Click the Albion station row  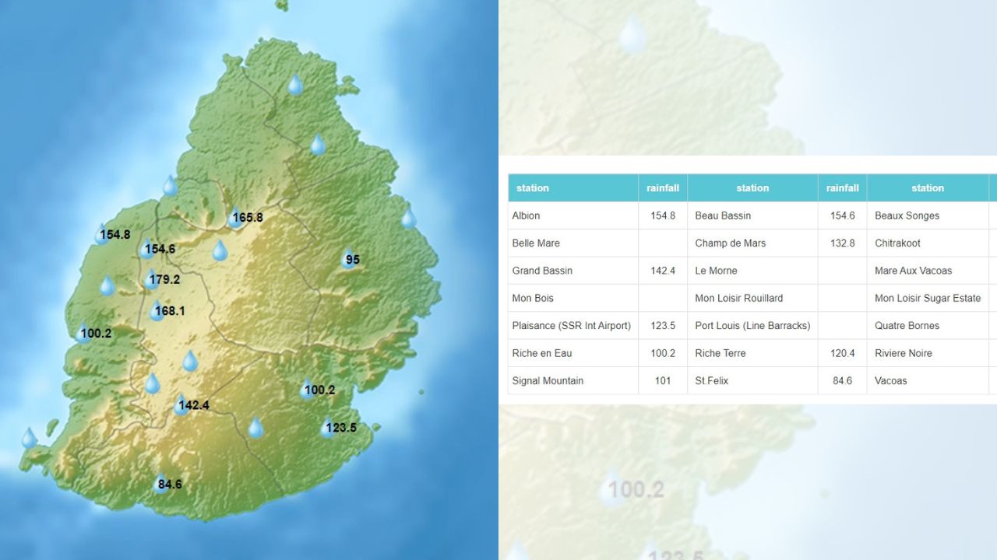click(526, 215)
